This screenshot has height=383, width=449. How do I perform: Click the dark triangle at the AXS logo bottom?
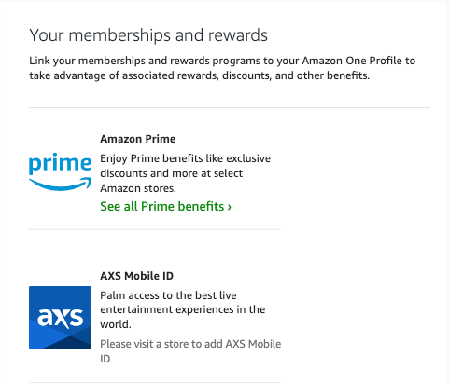69,342
